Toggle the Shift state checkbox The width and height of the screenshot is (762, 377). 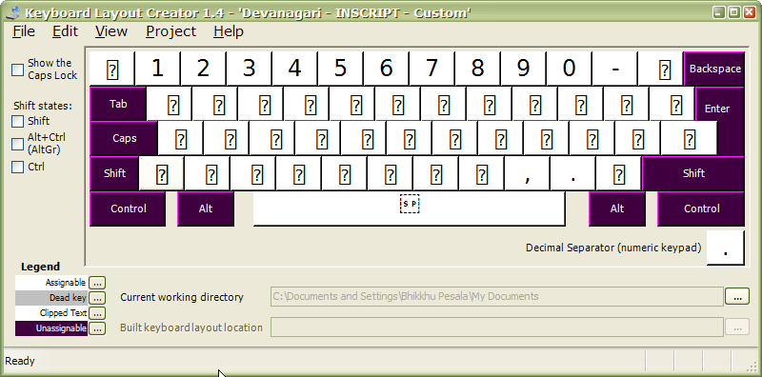pyautogui.click(x=17, y=121)
